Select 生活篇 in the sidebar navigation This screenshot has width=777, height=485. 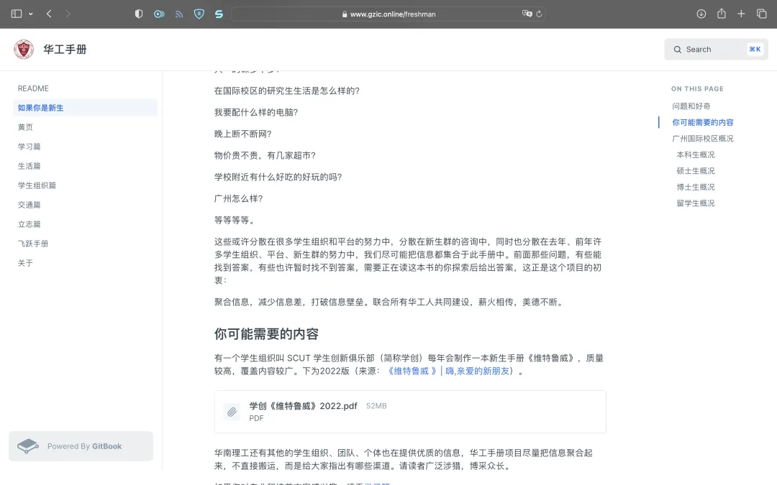pos(29,166)
